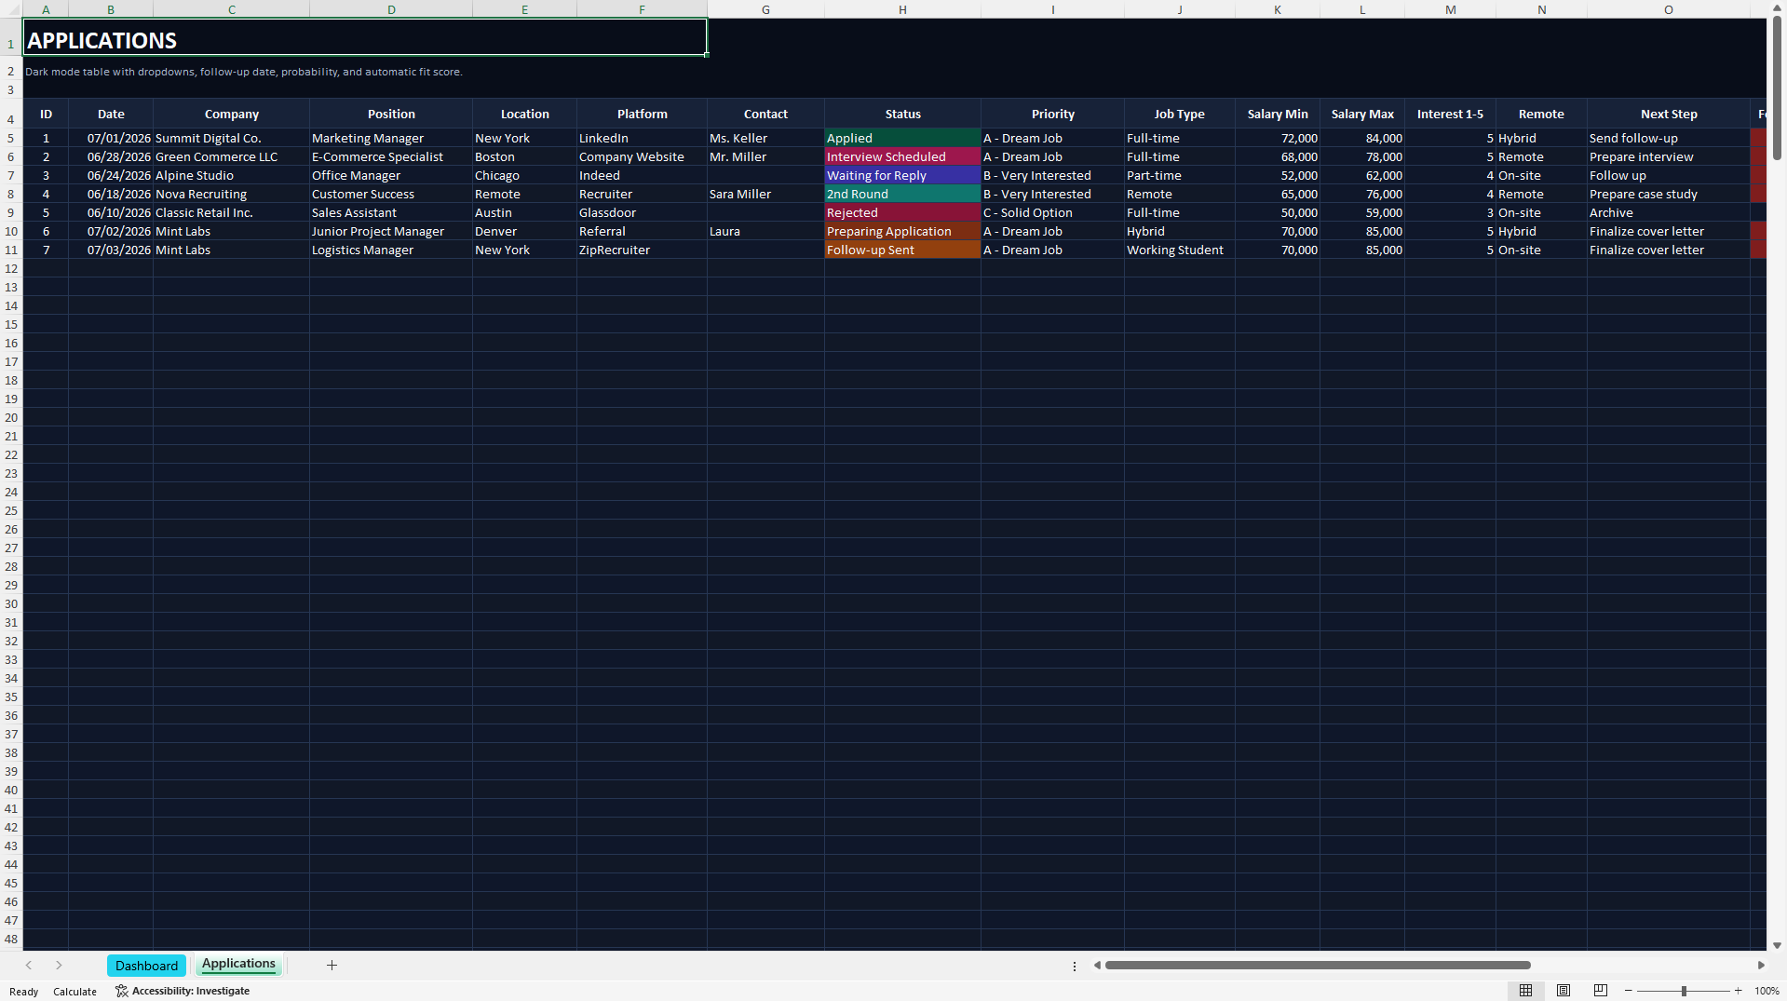Image resolution: width=1787 pixels, height=1001 pixels.
Task: Click the Alpine Studio company cell
Action: coord(231,175)
